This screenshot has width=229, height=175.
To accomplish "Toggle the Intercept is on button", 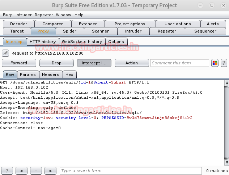I will coord(94,63).
